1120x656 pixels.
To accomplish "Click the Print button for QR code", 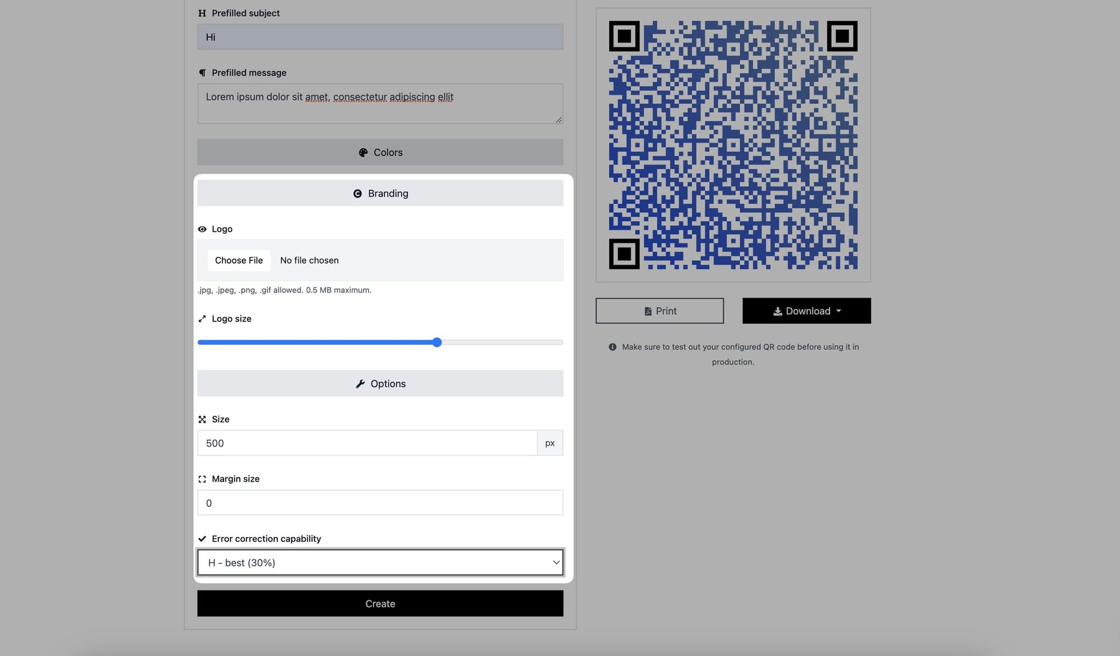I will 659,311.
